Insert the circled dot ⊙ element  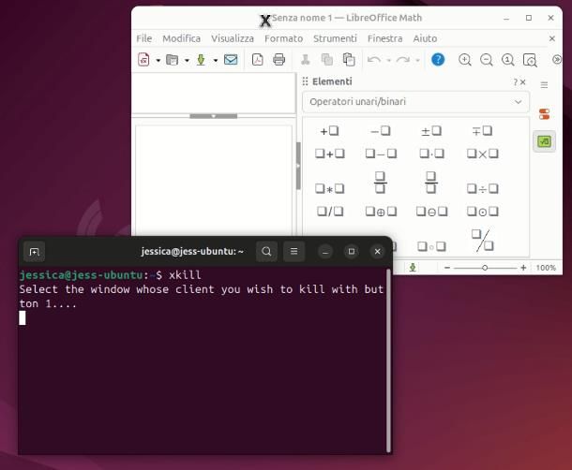click(x=482, y=212)
